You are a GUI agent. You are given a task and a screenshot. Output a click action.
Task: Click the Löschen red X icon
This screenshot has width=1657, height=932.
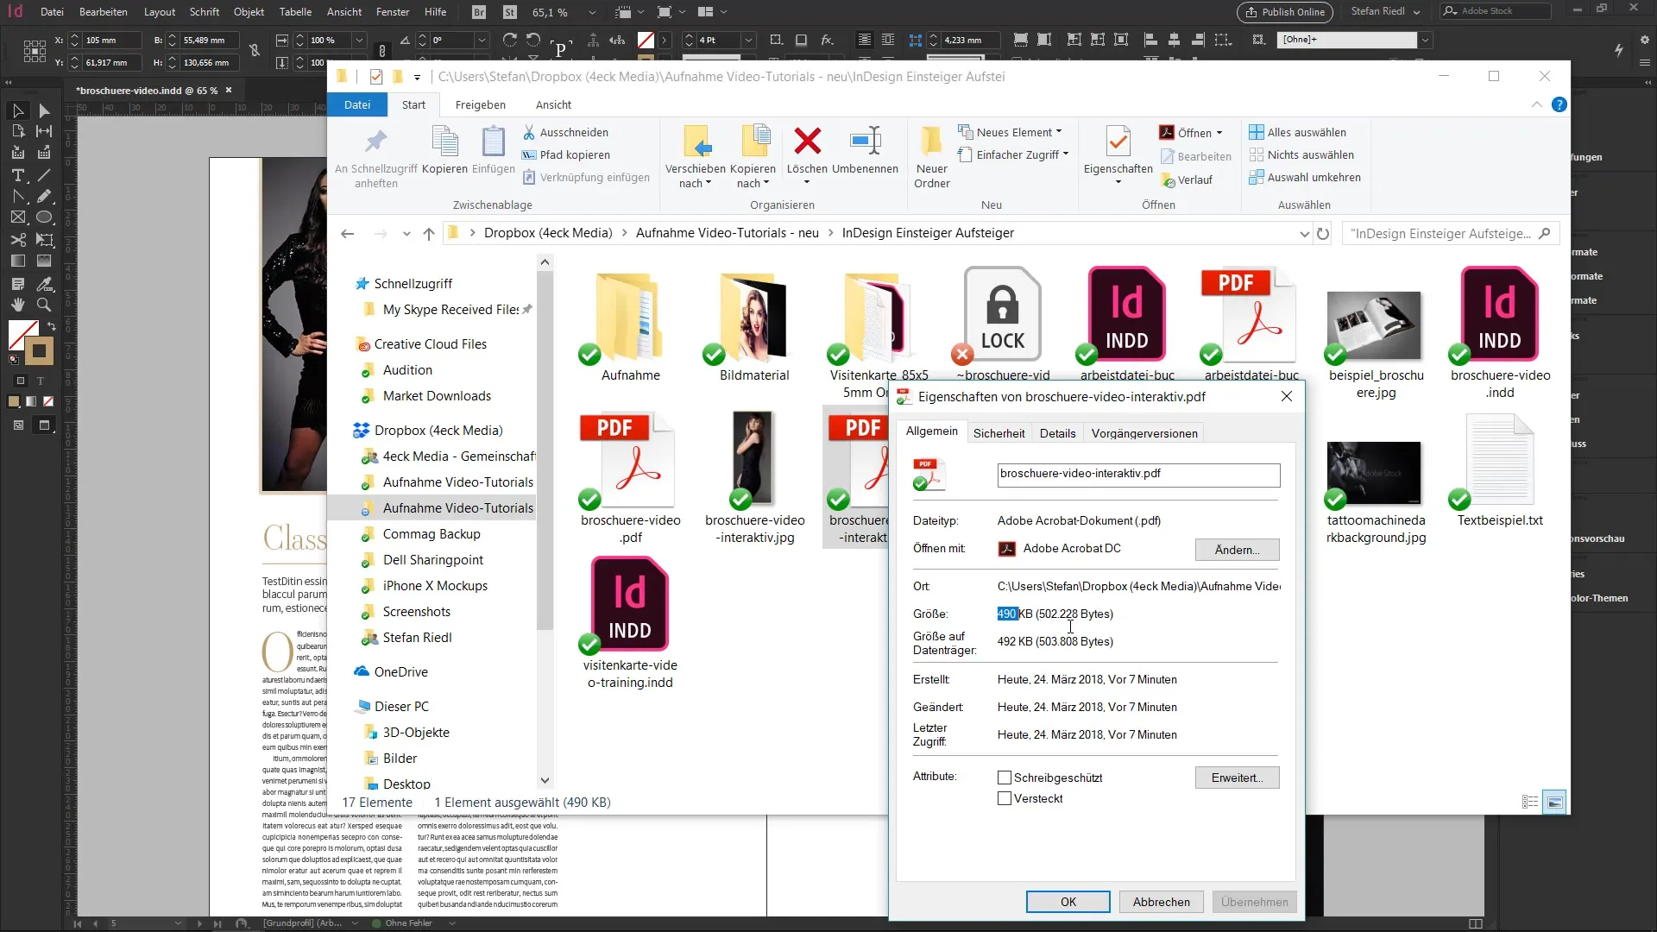coord(807,141)
